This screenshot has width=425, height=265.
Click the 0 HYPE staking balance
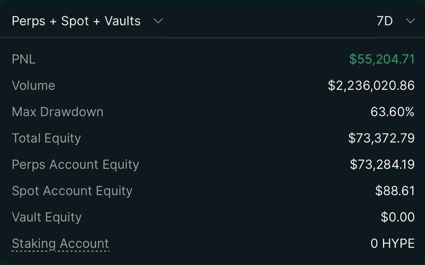coord(392,244)
